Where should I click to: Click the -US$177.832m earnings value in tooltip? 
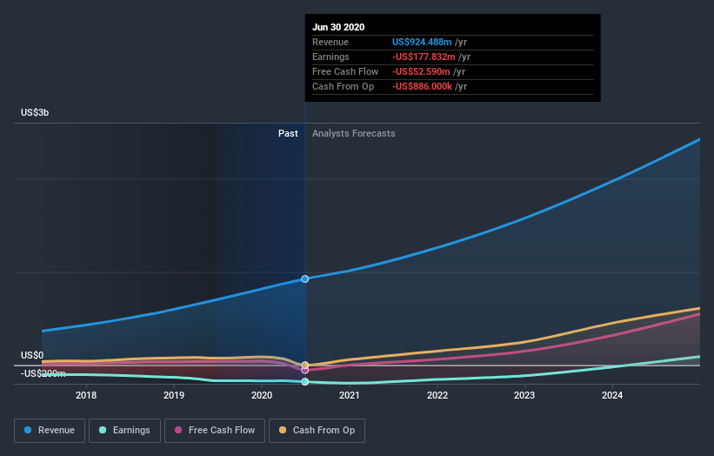pyautogui.click(x=424, y=57)
